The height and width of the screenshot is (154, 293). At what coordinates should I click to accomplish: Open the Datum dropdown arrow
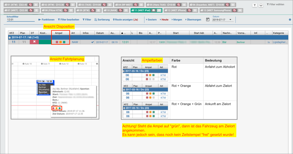[x=230, y=20]
